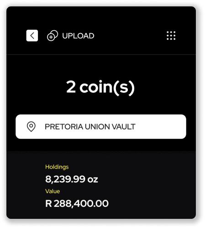Screen dimensions: 205x228
Task: Click the number 2 in coin count
Action: (x=71, y=87)
